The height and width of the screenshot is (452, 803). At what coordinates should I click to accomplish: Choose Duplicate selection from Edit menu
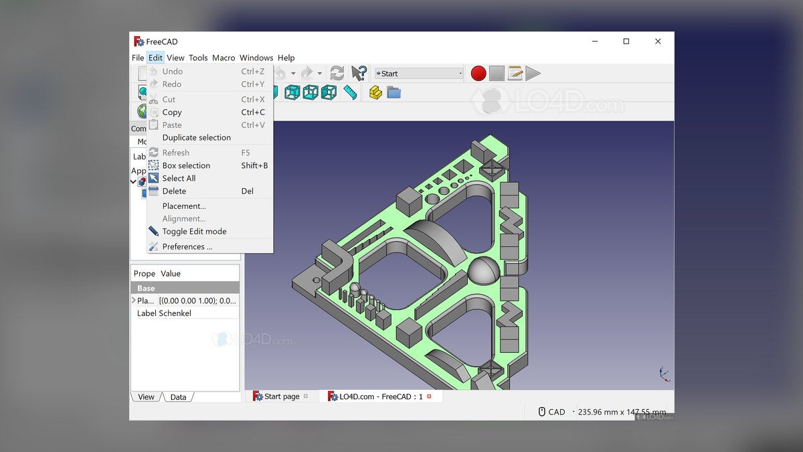click(x=209, y=137)
